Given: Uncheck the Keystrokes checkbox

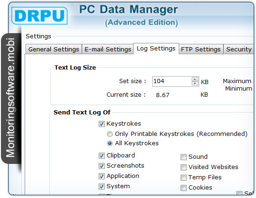Looking at the screenshot, I should [101, 124].
